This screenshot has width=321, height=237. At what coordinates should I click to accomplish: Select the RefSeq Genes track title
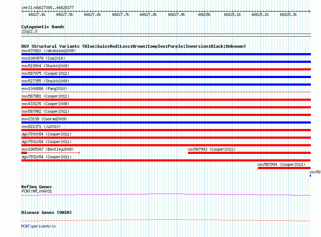[x=36, y=187]
